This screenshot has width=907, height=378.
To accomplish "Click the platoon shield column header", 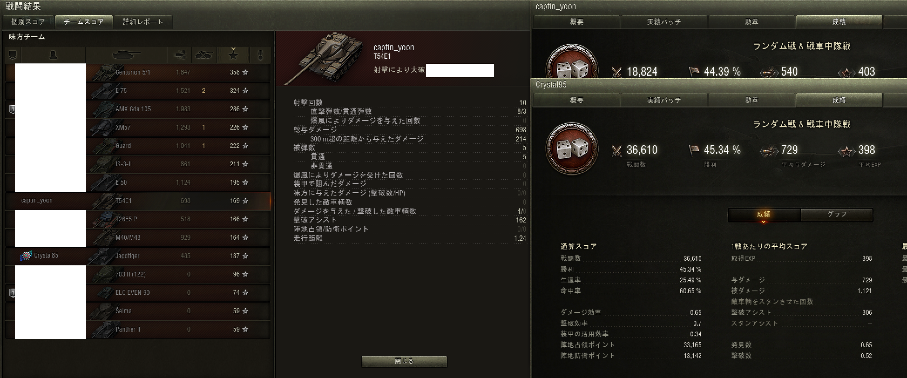I will point(13,55).
